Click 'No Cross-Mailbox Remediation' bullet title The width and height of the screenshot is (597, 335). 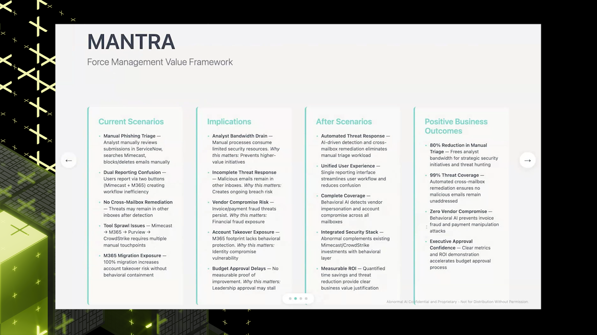click(x=138, y=202)
